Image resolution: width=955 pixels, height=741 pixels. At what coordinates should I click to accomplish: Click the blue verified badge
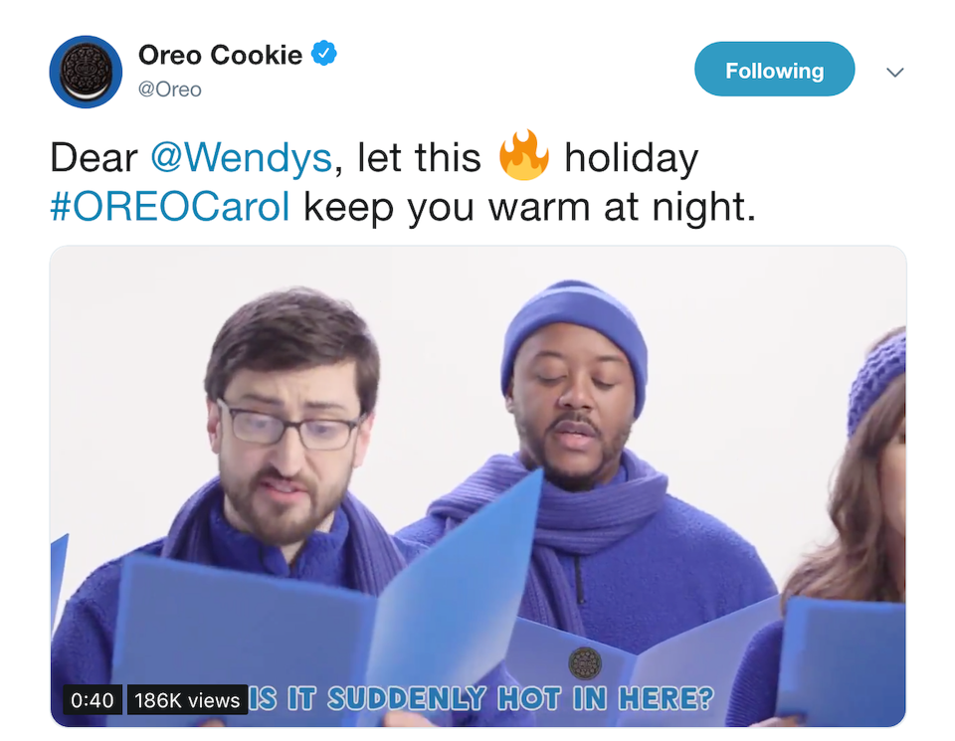[324, 54]
